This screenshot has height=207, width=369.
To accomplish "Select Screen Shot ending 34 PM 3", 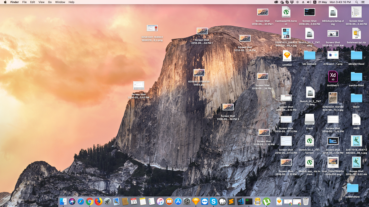I will point(228,107).
